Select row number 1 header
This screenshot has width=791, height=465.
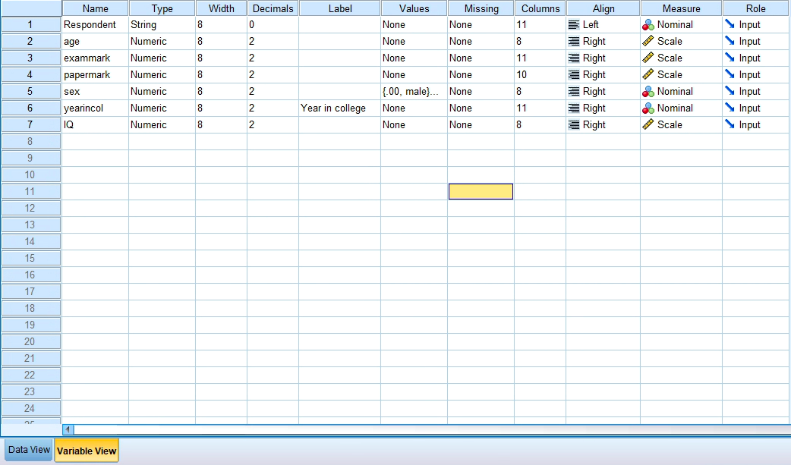tap(30, 25)
